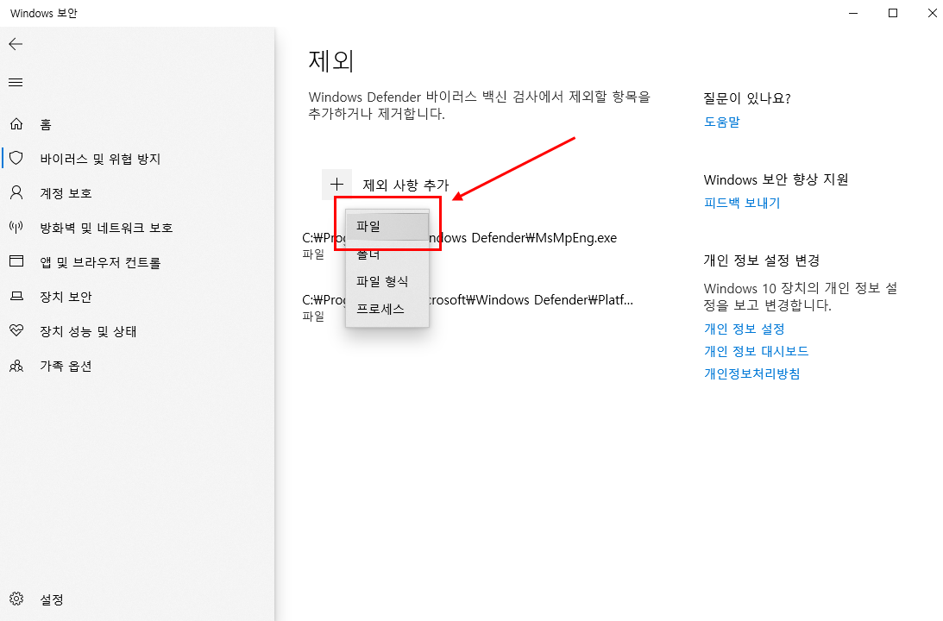Click the 개인 정보 설정 변경 heading
The image size is (943, 621).
coord(762,260)
